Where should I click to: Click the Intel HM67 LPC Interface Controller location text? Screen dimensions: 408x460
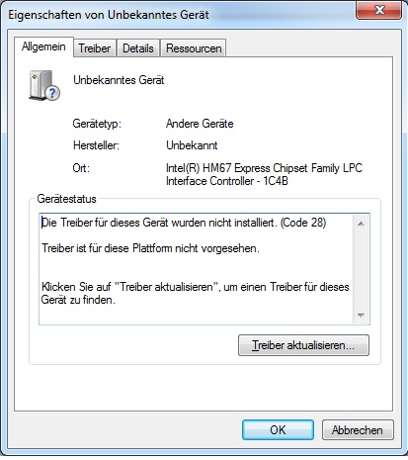pos(264,174)
